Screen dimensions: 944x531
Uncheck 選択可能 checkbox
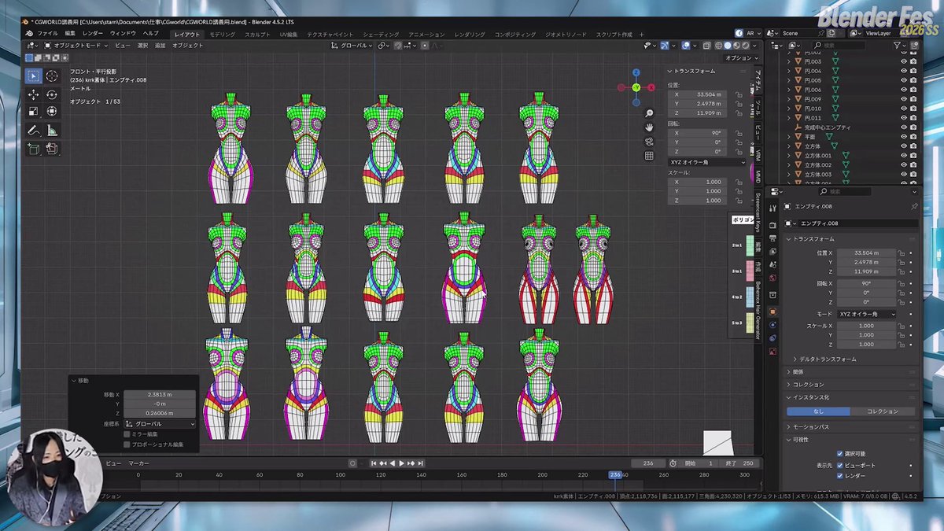(839, 454)
